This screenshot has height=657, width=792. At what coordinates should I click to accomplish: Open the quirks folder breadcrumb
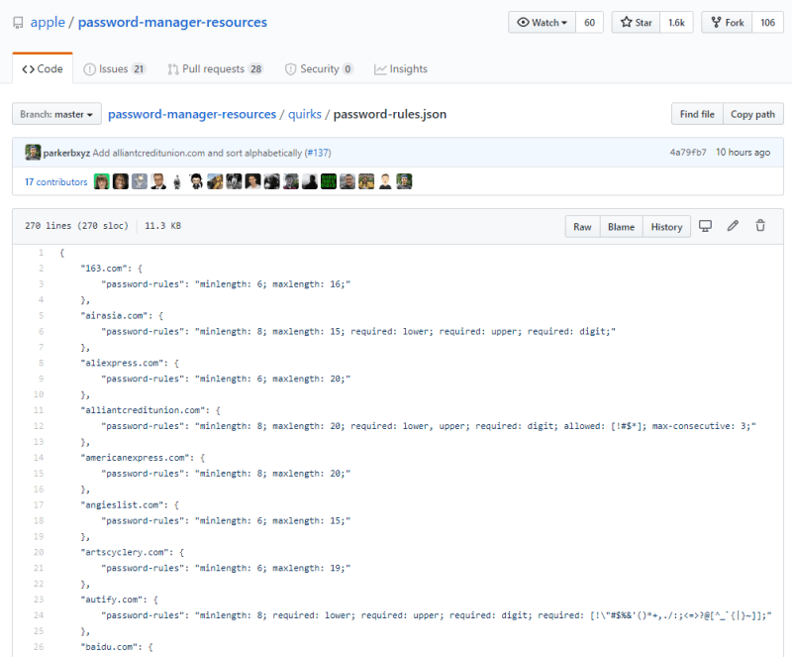305,114
